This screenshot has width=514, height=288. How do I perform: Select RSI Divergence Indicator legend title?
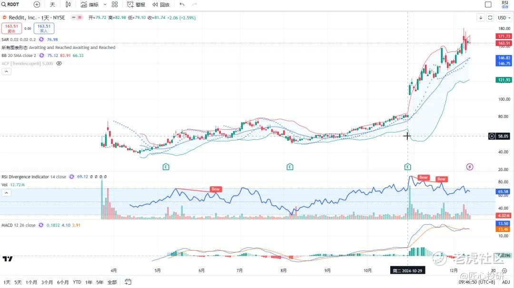[x=25, y=177]
